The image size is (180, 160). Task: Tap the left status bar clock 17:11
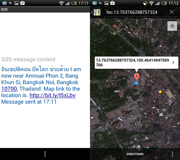click(83, 3)
